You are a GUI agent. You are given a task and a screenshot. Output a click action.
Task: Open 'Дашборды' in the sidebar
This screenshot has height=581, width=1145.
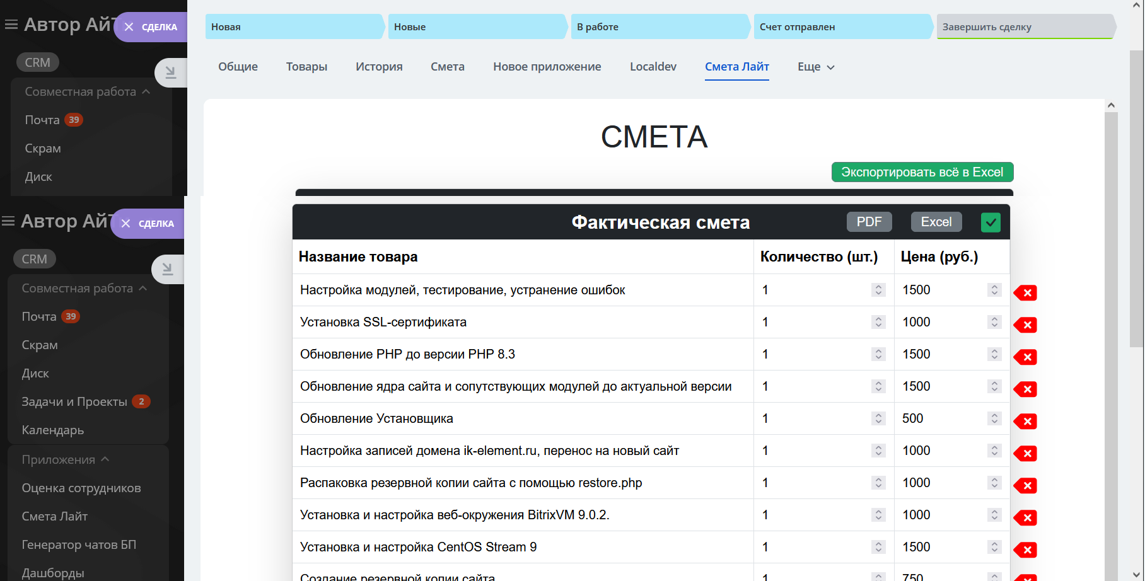click(53, 573)
